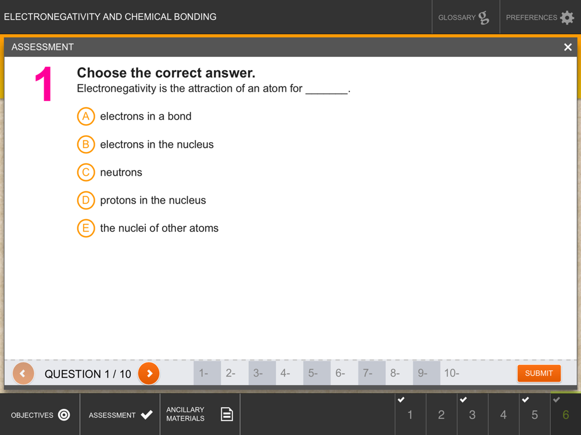Viewport: 581px width, 435px height.
Task: Open Preferences gear icon
Action: click(567, 17)
